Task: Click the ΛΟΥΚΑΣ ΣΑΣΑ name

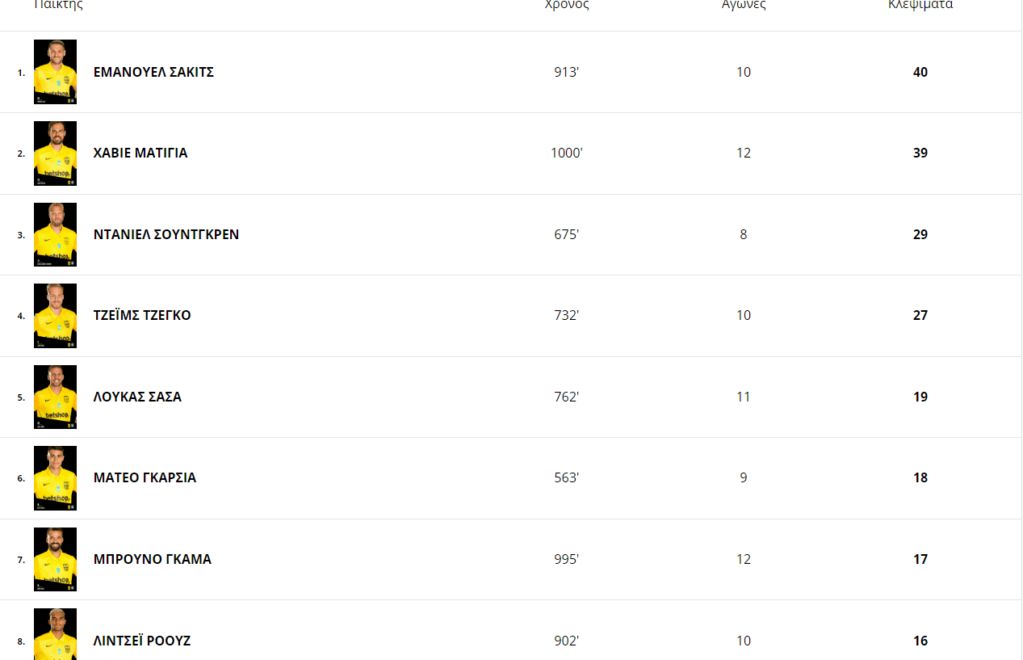Action: pyautogui.click(x=137, y=397)
